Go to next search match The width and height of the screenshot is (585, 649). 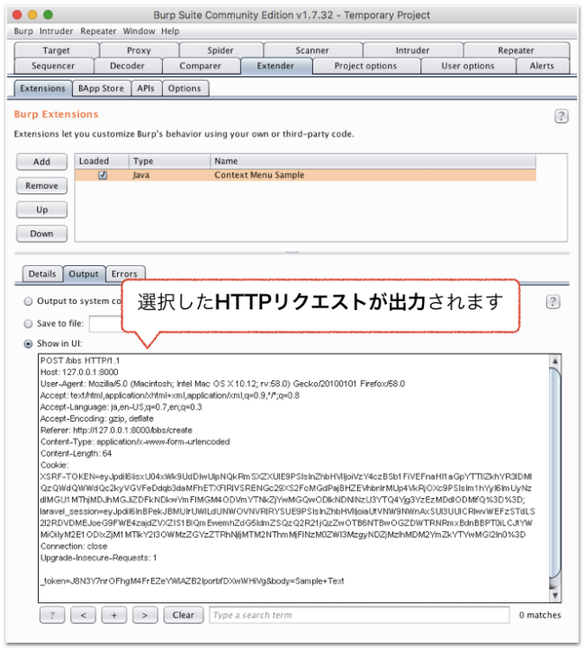point(145,615)
